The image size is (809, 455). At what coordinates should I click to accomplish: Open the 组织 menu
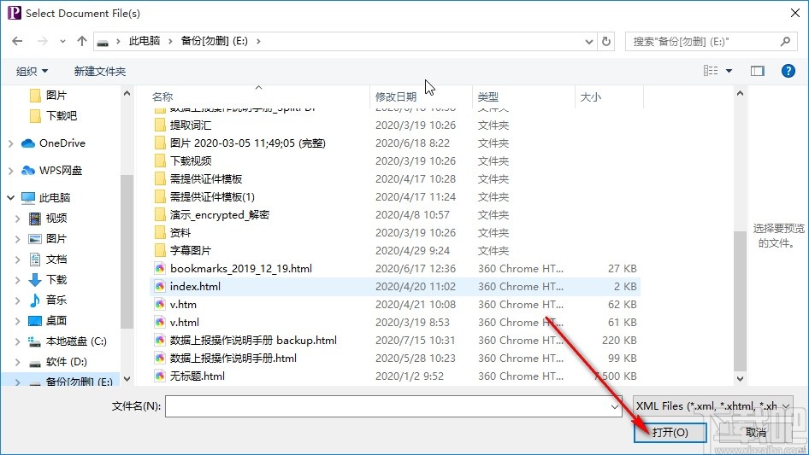point(32,71)
